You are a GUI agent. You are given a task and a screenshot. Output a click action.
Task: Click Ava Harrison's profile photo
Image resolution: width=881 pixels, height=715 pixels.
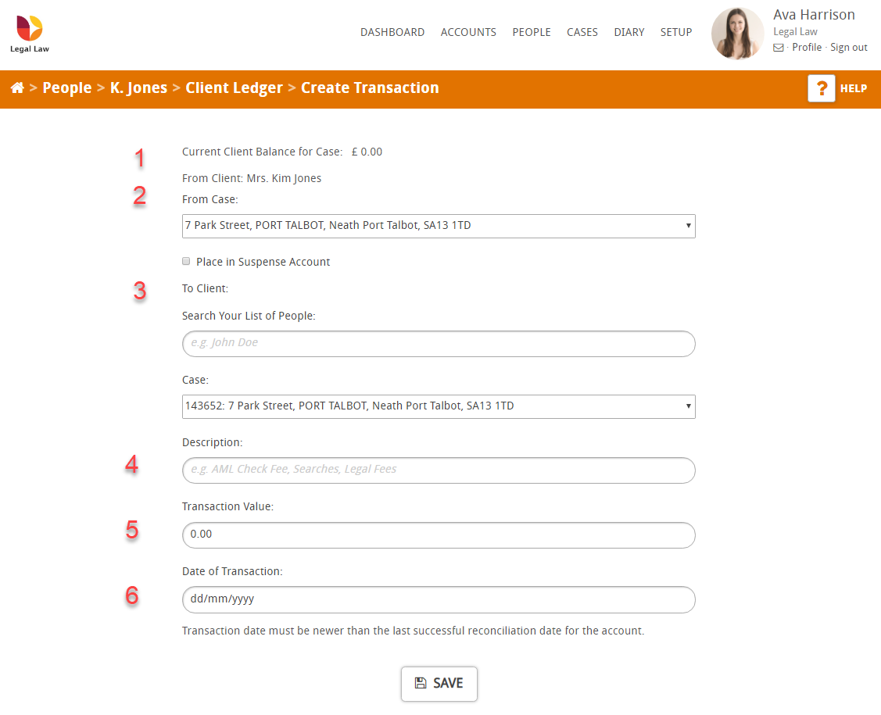point(737,33)
